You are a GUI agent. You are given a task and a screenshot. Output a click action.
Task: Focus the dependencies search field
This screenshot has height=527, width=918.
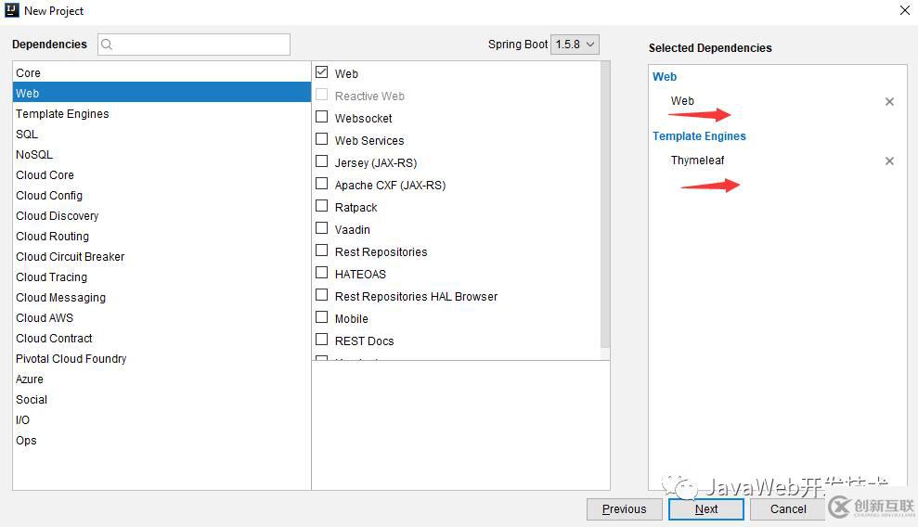coord(194,45)
